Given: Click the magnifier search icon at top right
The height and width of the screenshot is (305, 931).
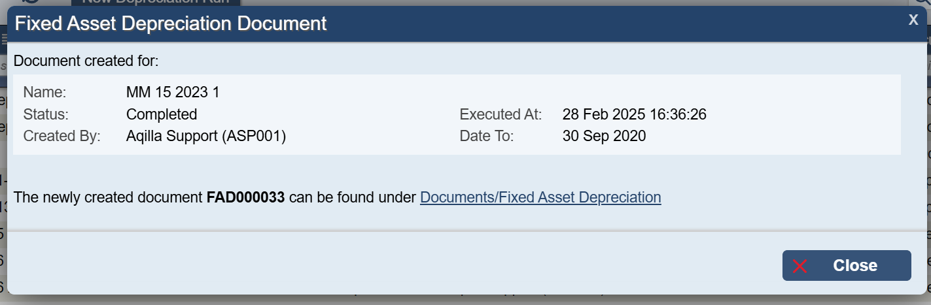Looking at the screenshot, I should pyautogui.click(x=925, y=3).
